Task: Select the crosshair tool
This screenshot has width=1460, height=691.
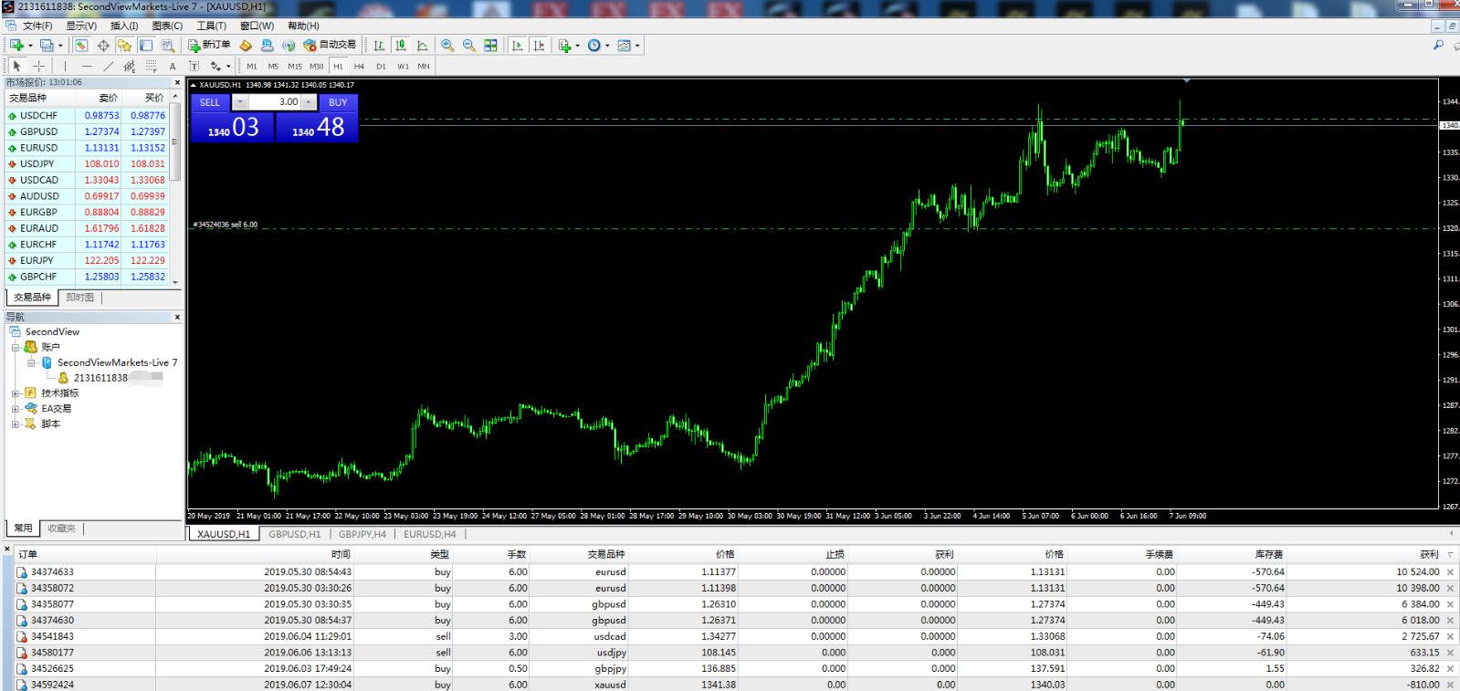Action: 38,66
